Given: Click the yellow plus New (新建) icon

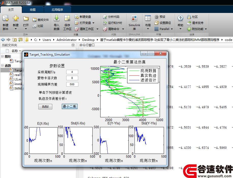Looking at the screenshot, I should coord(15,18).
